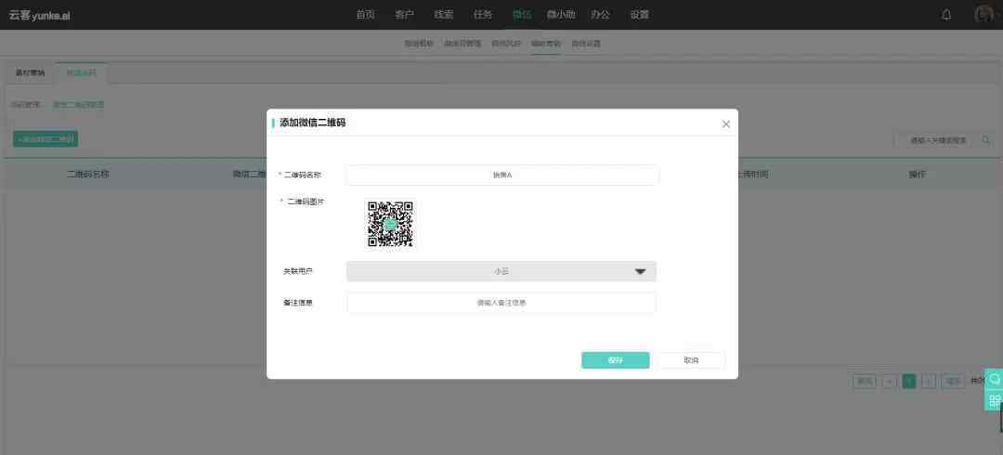Click the 关联用户 field label
The image size is (1003, 455).
pos(298,271)
